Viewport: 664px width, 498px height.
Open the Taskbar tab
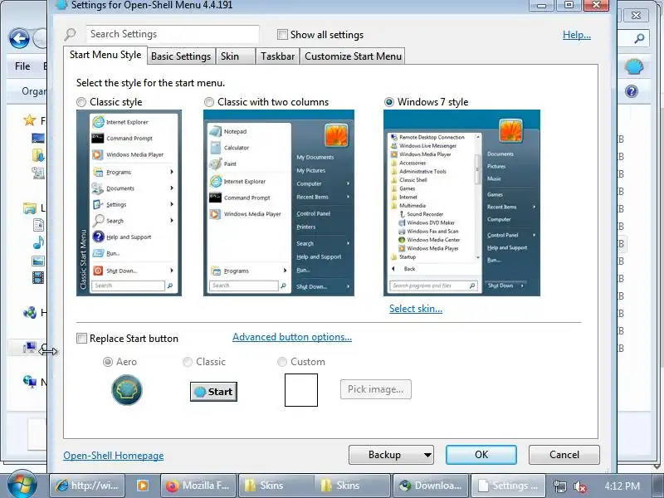pyautogui.click(x=277, y=56)
